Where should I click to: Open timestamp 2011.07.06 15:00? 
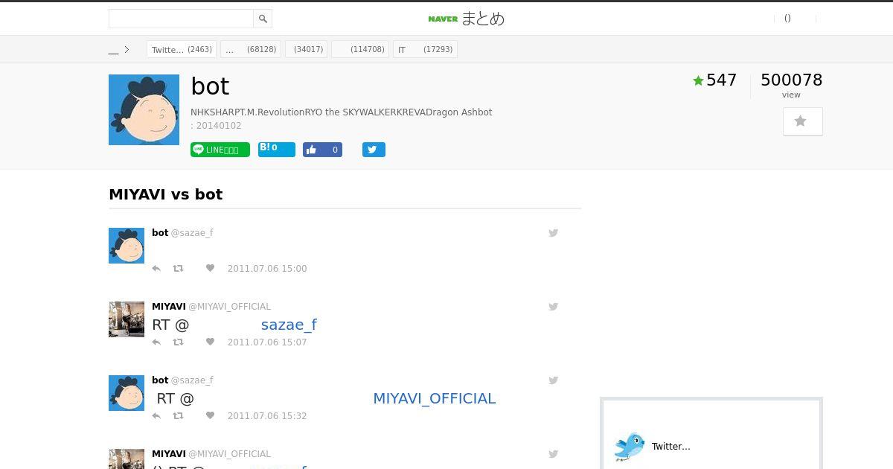pos(267,269)
